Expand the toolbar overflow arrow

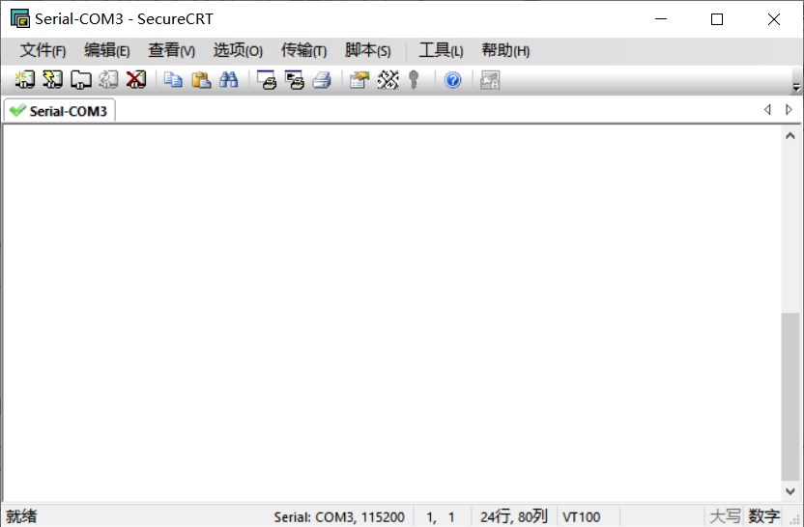(x=796, y=88)
